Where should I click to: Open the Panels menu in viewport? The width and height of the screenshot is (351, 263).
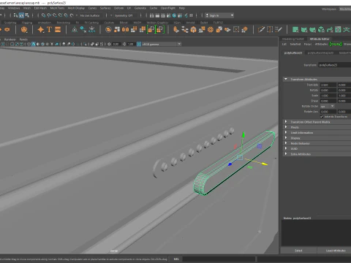pyautogui.click(x=23, y=39)
